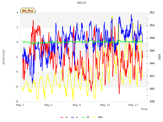This screenshot has height=122, width=163.
Task: Click the May 17 x-axis label
Action: (133, 105)
